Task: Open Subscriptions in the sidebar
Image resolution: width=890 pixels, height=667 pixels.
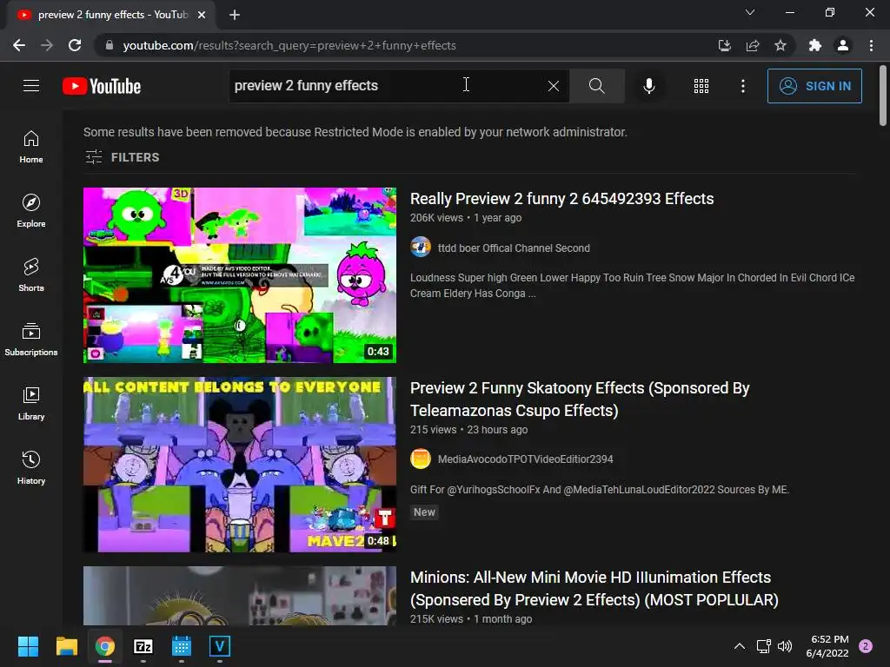Action: click(31, 340)
